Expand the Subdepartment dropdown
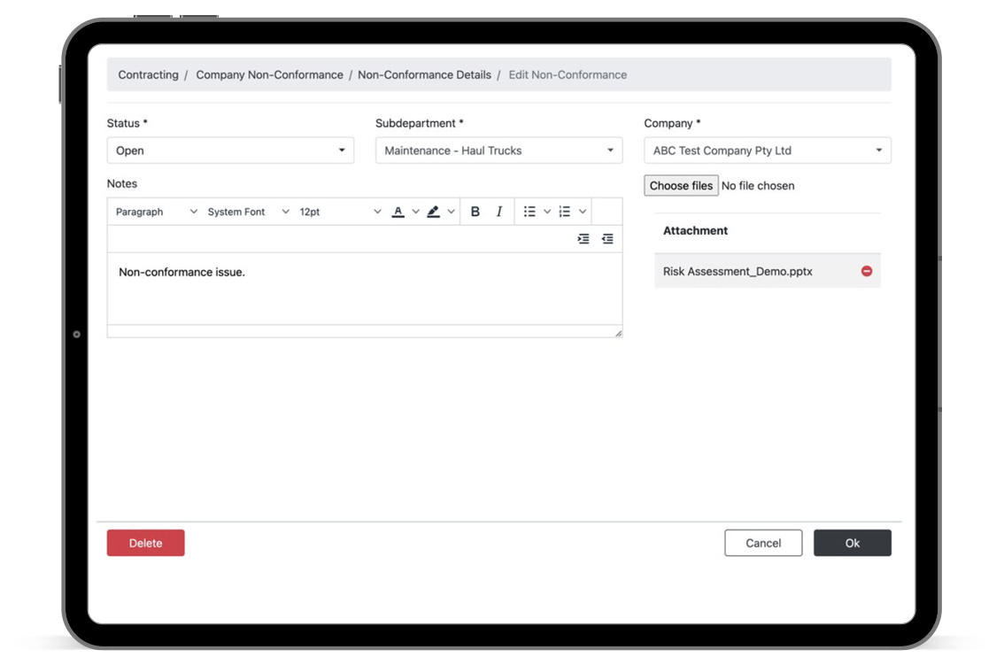1004x665 pixels. (x=498, y=151)
